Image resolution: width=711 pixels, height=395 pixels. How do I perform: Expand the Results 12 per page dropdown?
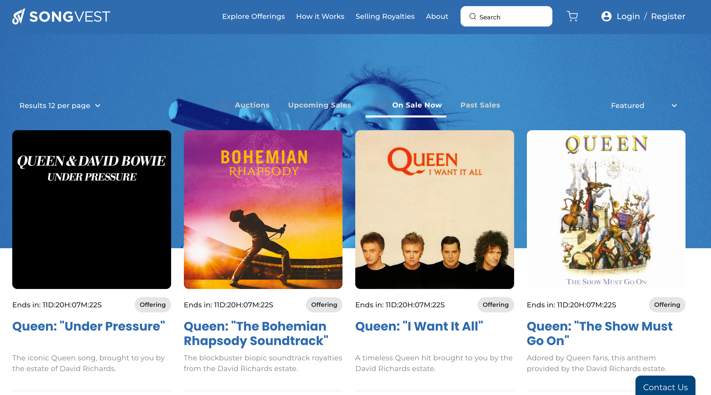pyautogui.click(x=60, y=106)
